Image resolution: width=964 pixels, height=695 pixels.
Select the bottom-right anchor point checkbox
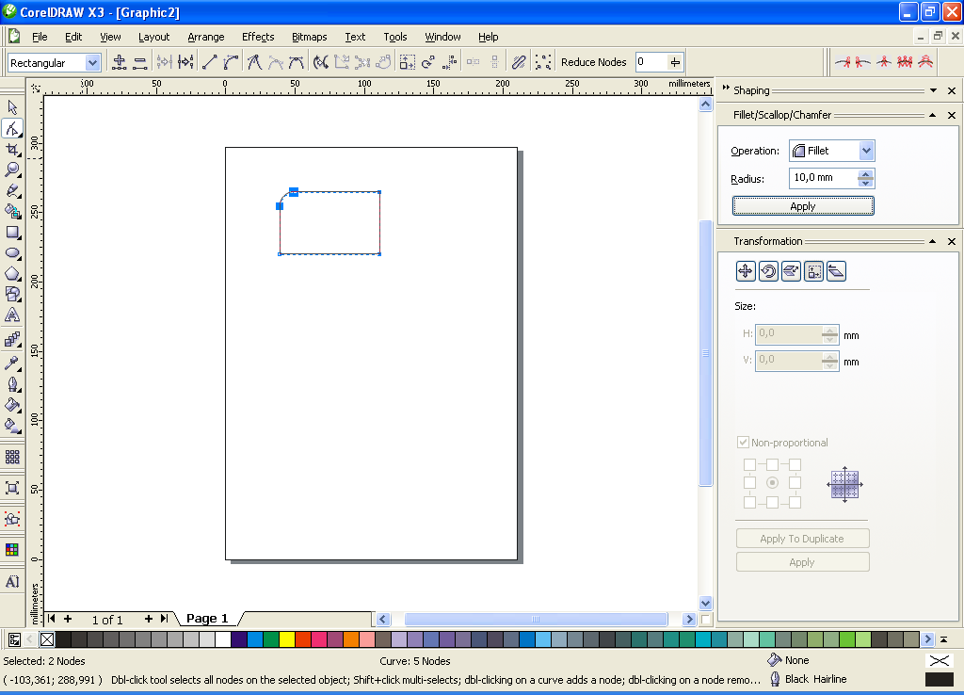point(795,503)
